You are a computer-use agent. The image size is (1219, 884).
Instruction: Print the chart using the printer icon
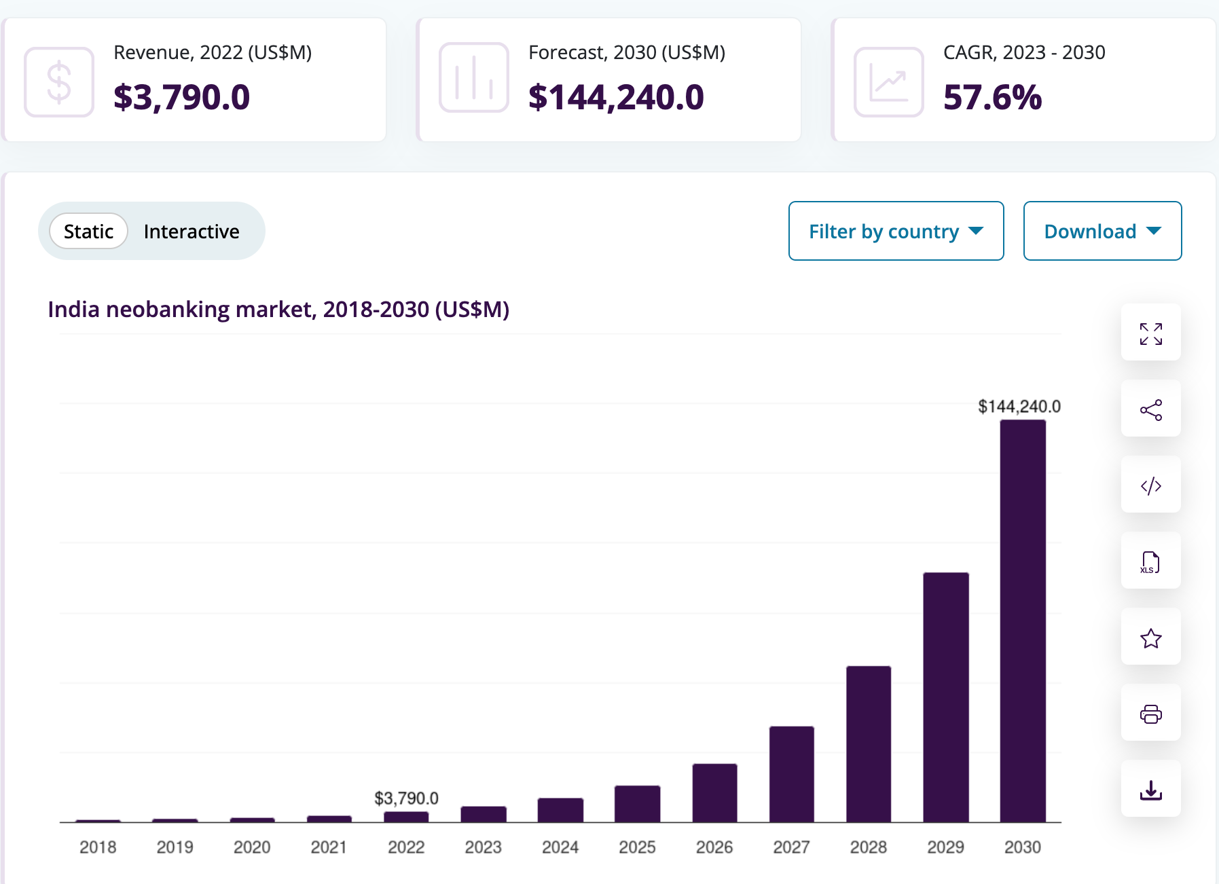(1150, 714)
